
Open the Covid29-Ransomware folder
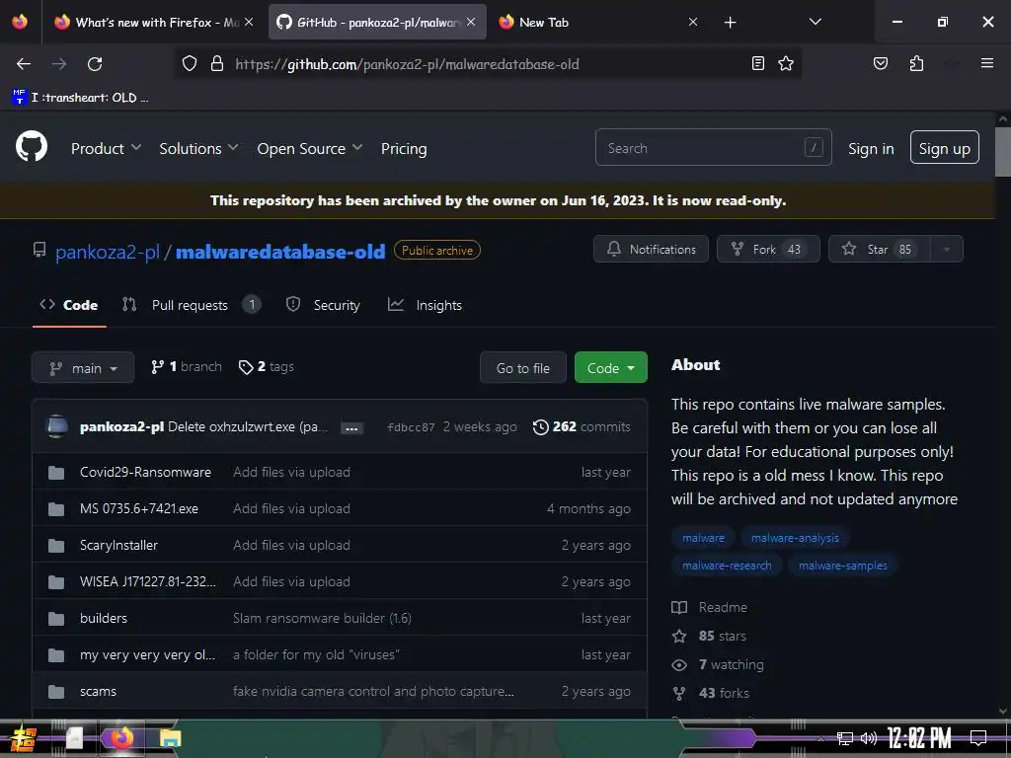tap(145, 472)
